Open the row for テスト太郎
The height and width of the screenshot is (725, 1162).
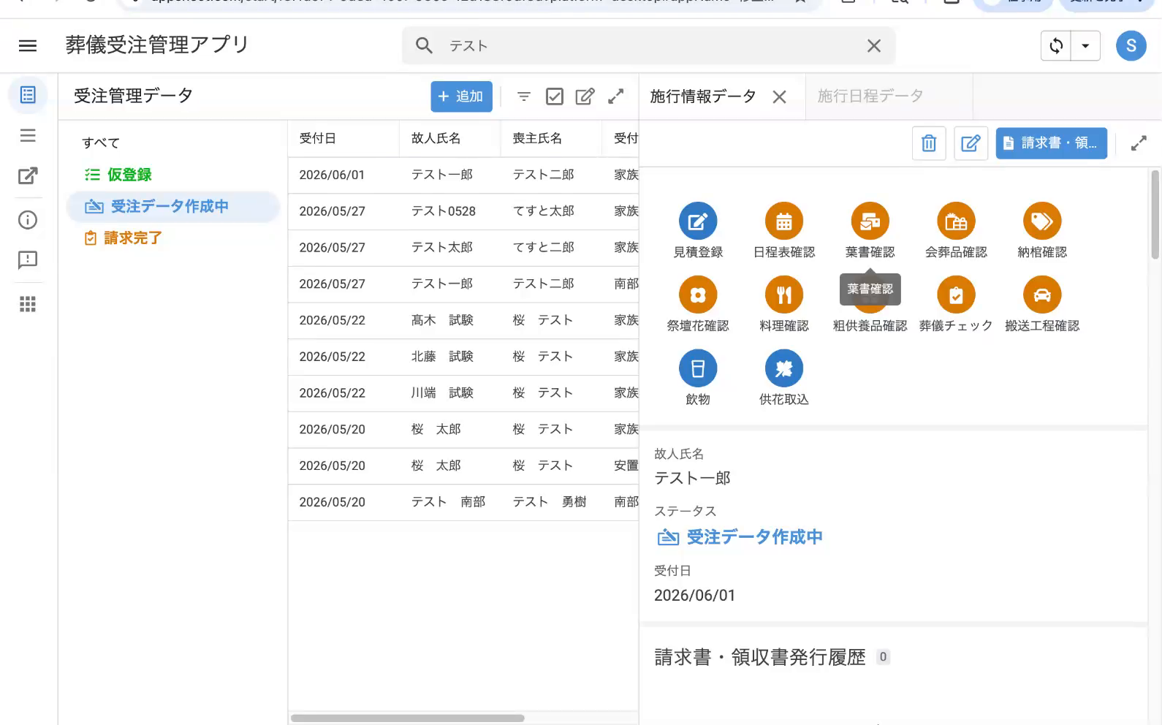(x=463, y=248)
